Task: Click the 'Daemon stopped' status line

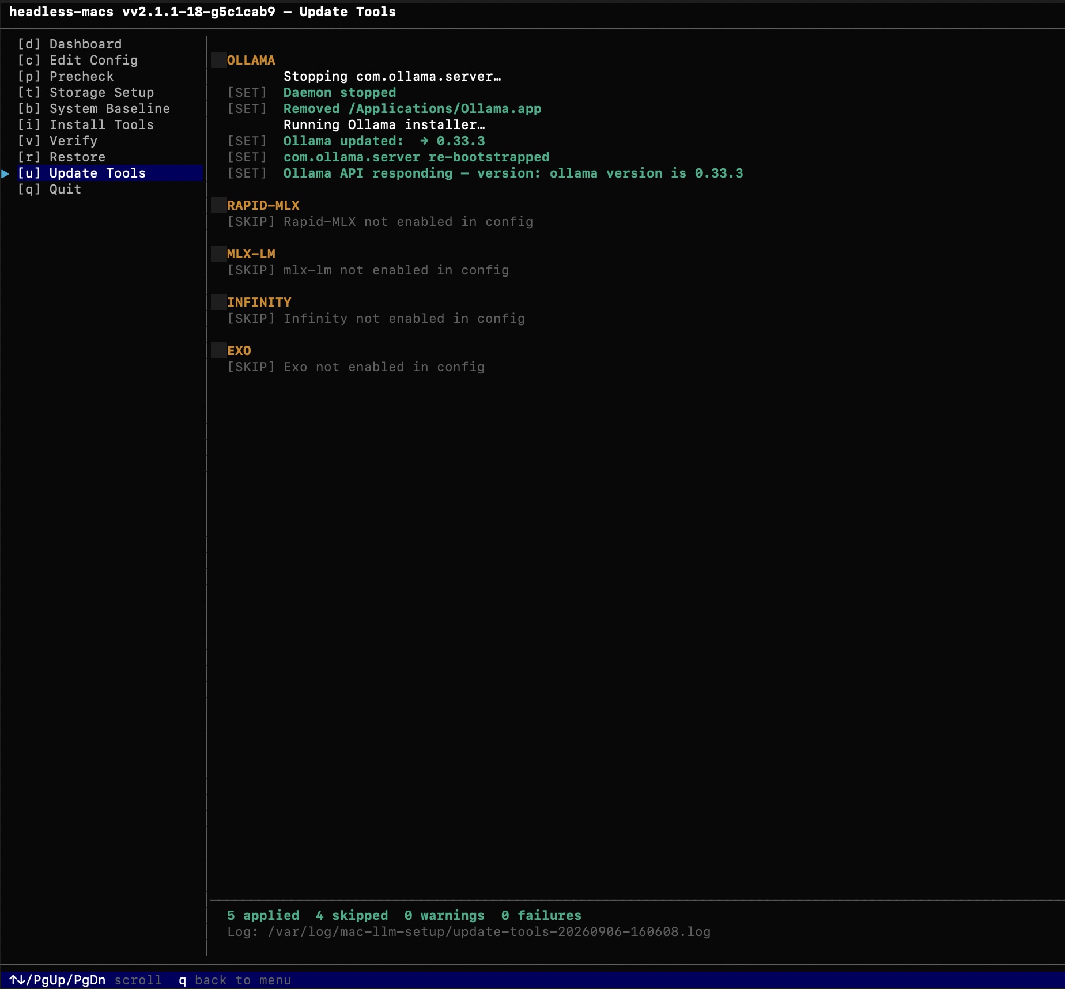Action: click(x=339, y=92)
